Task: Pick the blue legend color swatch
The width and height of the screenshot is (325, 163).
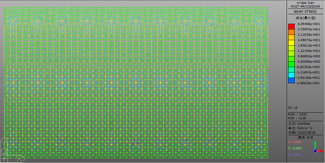Action: click(291, 80)
